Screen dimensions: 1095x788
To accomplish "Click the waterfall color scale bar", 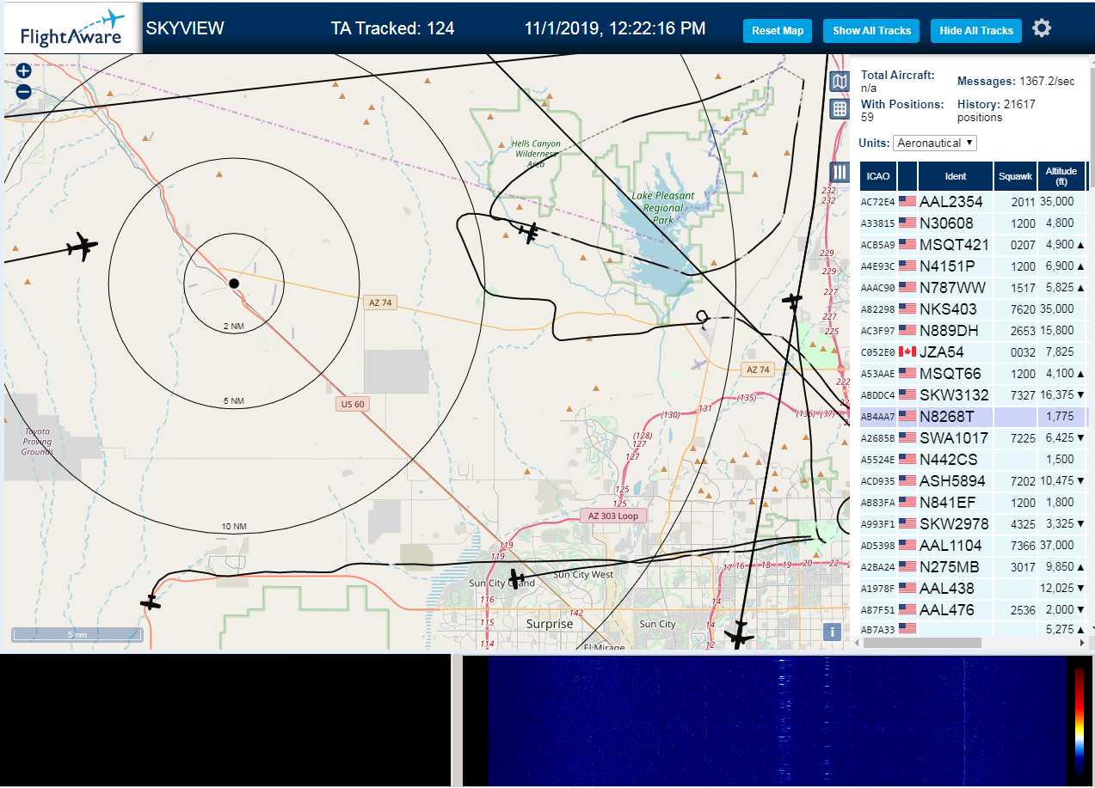I will pyautogui.click(x=1080, y=720).
